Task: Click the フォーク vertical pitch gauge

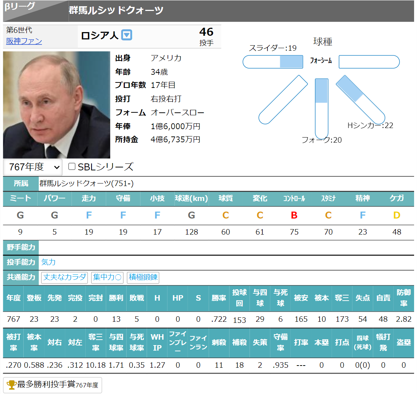Action: pyautogui.click(x=321, y=108)
